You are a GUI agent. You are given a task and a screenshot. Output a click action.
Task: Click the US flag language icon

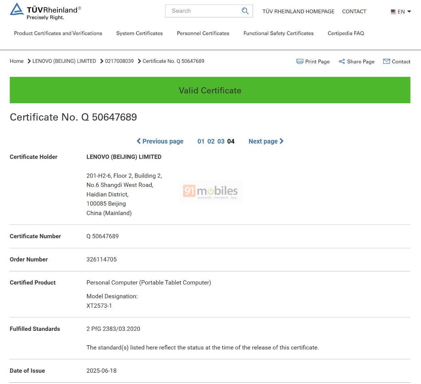pos(393,11)
